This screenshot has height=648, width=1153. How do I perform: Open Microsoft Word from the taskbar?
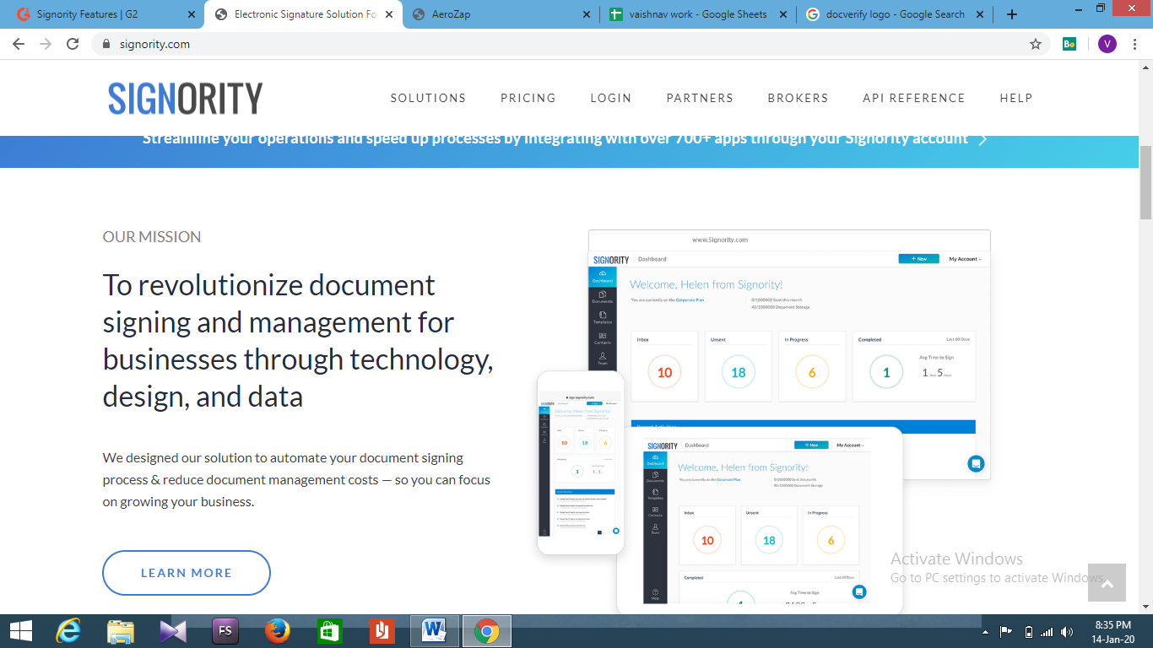click(435, 631)
